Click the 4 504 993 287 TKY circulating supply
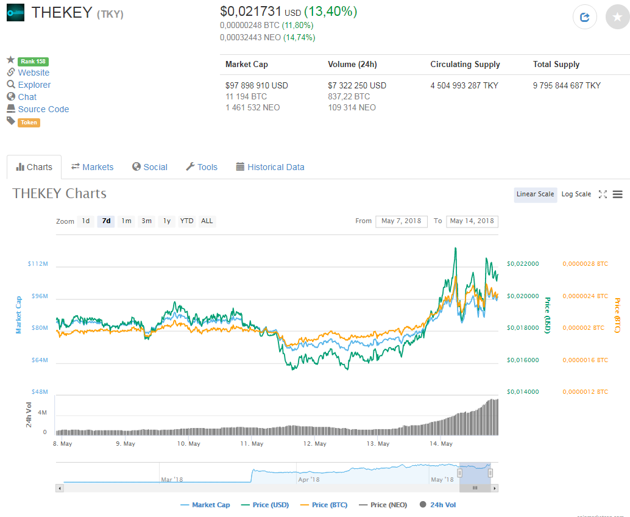Viewport: 630px width, 517px height. tap(464, 85)
